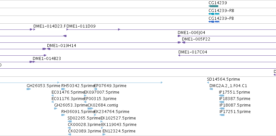Click the DME1-014B23 clone label
This screenshot has height=136, width=276.
(x=47, y=59)
